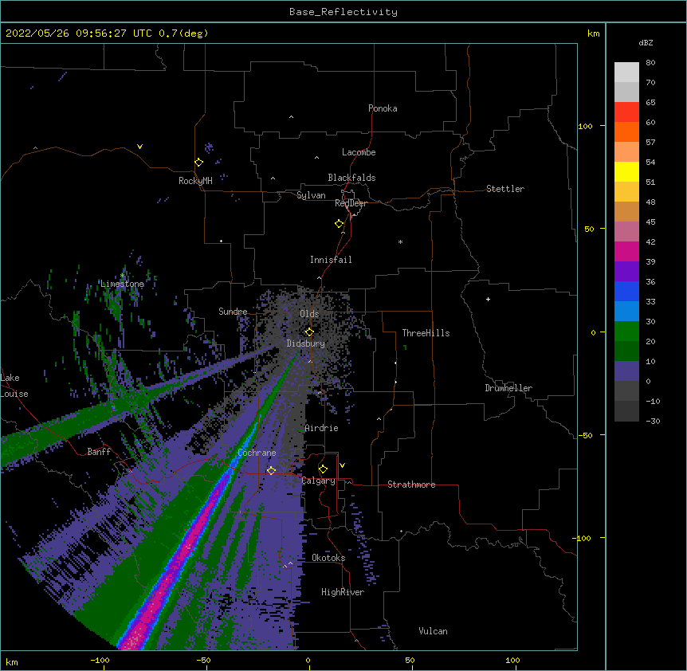Click the slate purple 10–0 dBZ legend swatch
Image resolution: width=687 pixels, height=671 pixels.
click(626, 371)
